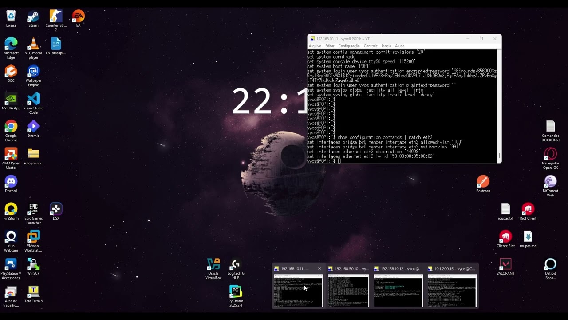
Task: Open the Configuração menu in Tera Term
Action: tap(349, 46)
